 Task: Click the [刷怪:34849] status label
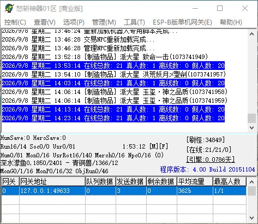click(206, 140)
